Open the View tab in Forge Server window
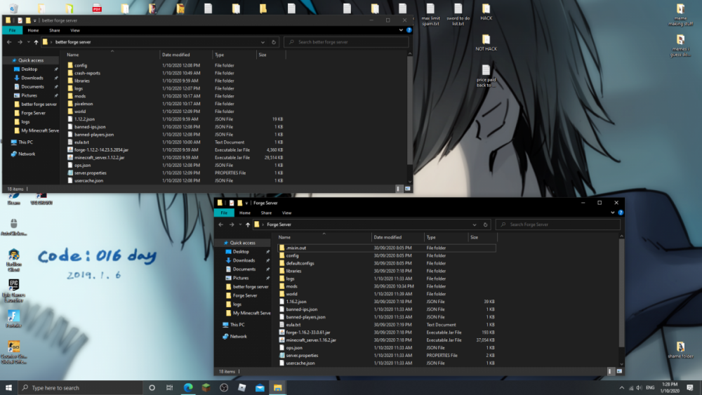 click(286, 213)
